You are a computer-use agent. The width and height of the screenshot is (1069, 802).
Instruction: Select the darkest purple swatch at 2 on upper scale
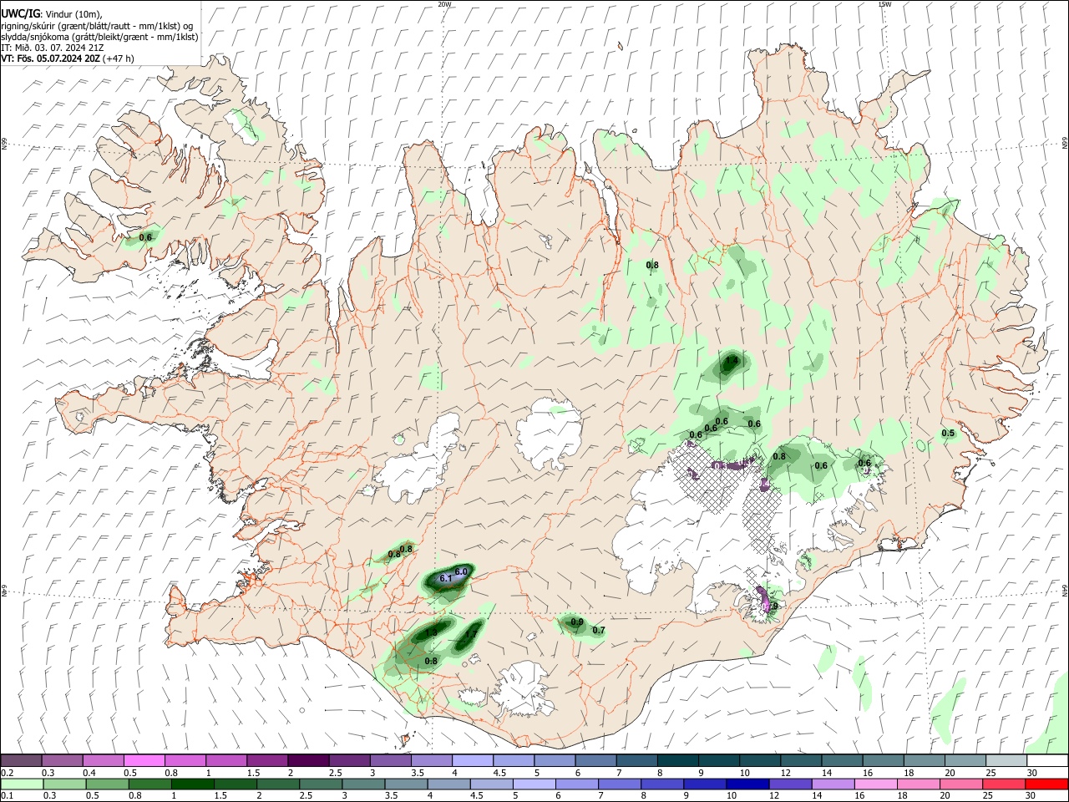[307, 760]
